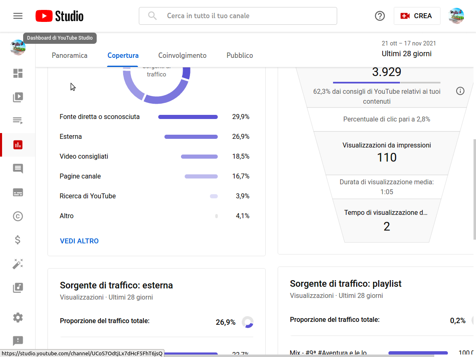Screen dimensions: 476x357
Task: Open the Pubblico tab
Action: pos(240,55)
